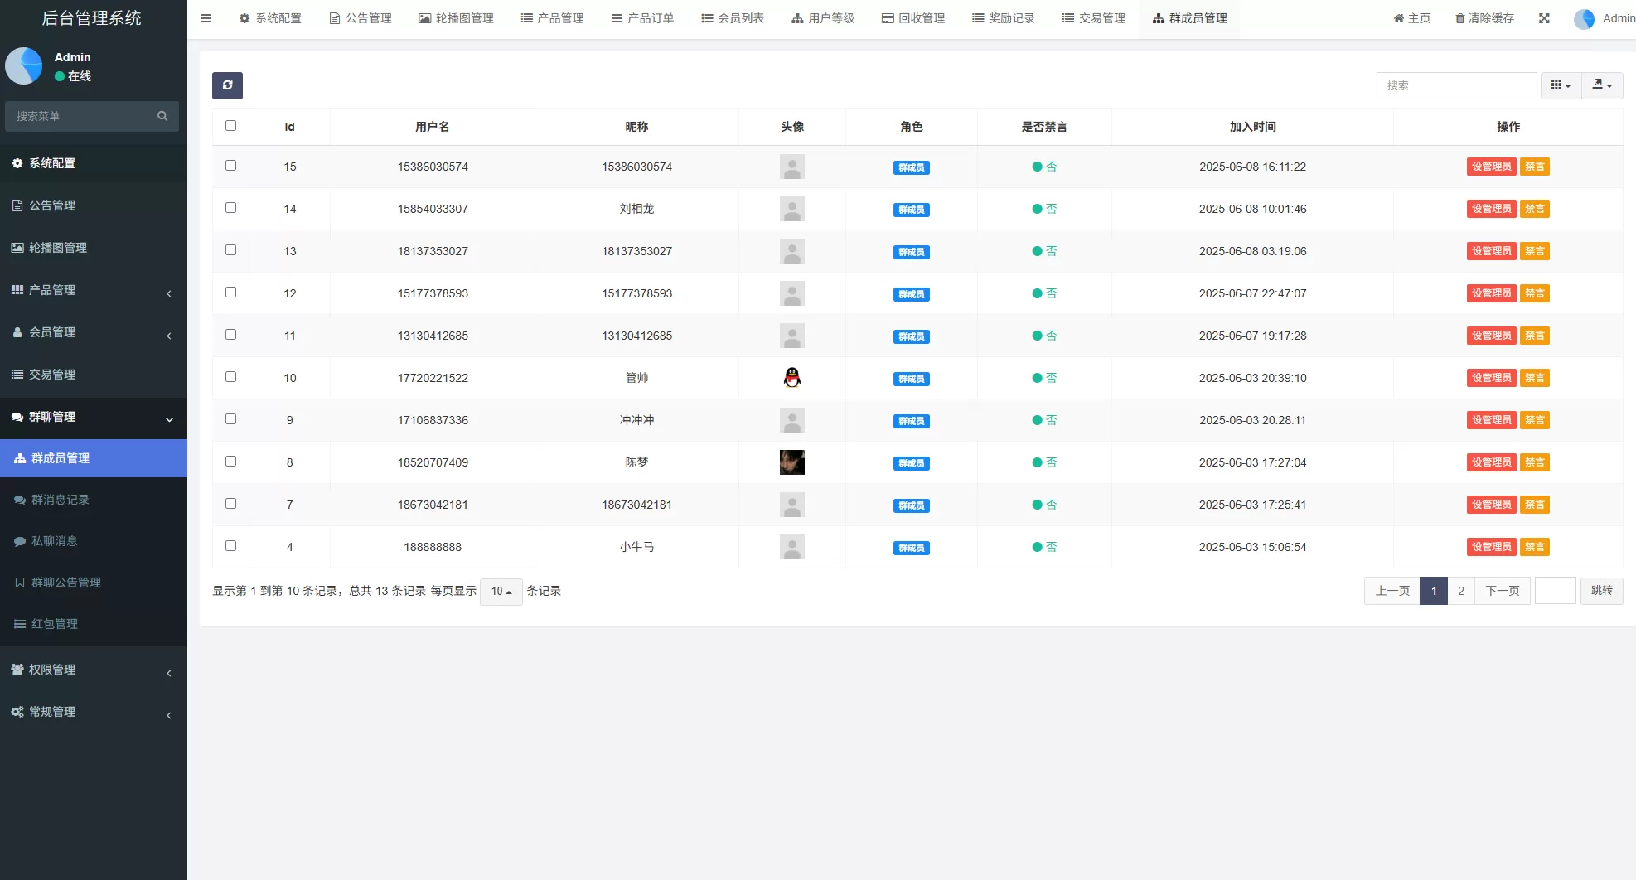Screen dimensions: 1636x880
Task: Toggle fullscreen using the top-right icon
Action: click(x=1544, y=17)
